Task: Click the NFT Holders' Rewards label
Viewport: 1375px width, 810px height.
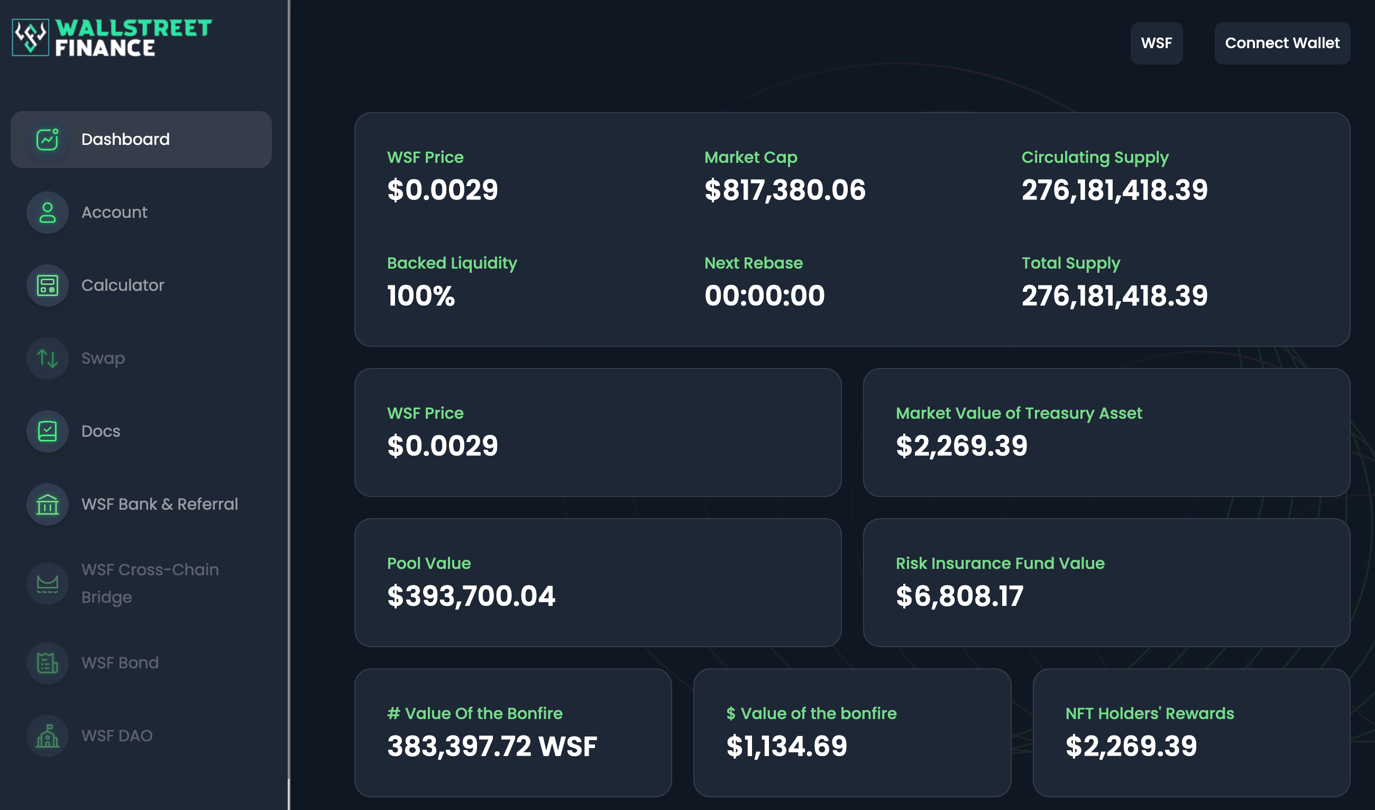Action: point(1150,713)
